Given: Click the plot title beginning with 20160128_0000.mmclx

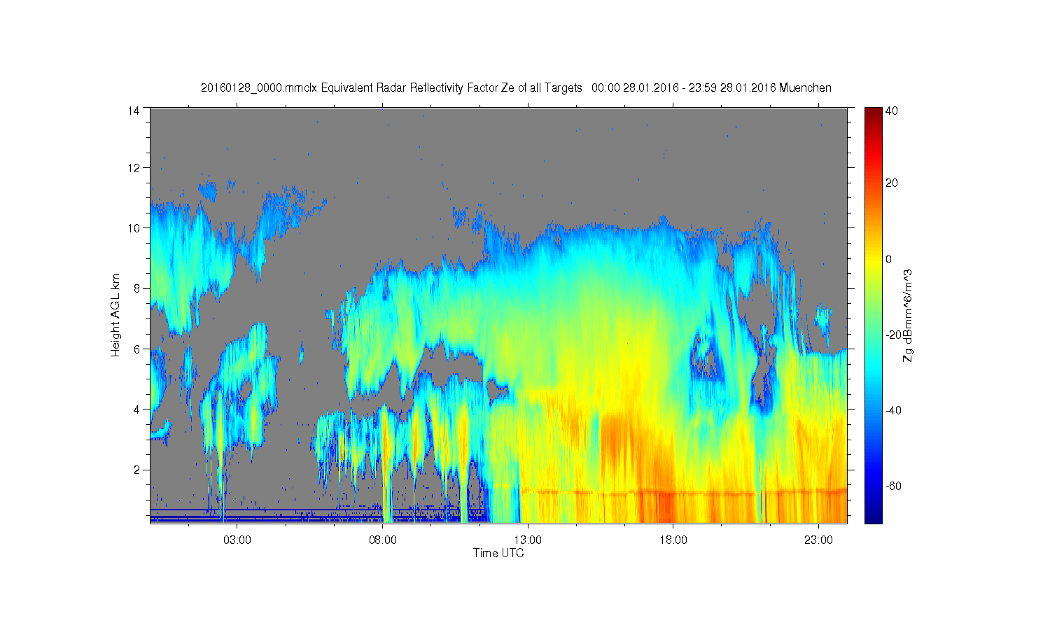Looking at the screenshot, I should point(516,87).
